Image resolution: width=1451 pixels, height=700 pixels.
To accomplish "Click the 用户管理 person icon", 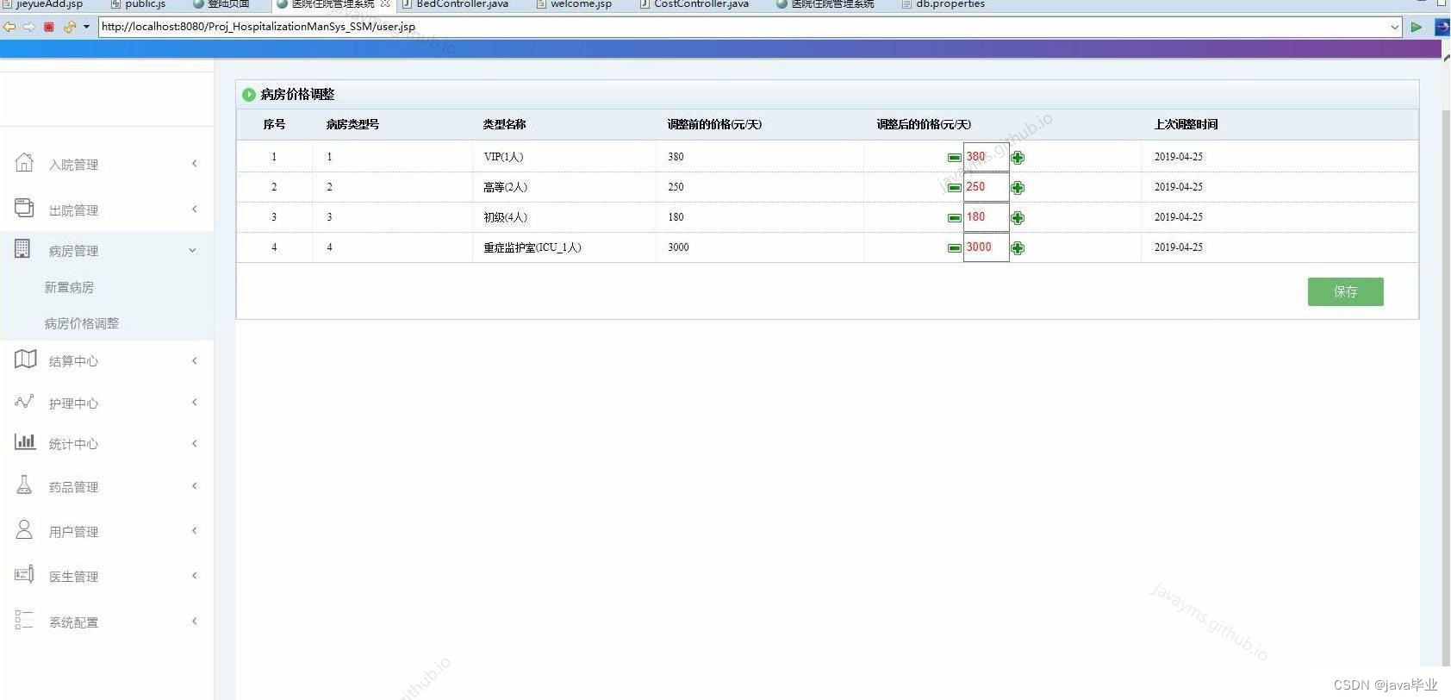I will [x=24, y=529].
